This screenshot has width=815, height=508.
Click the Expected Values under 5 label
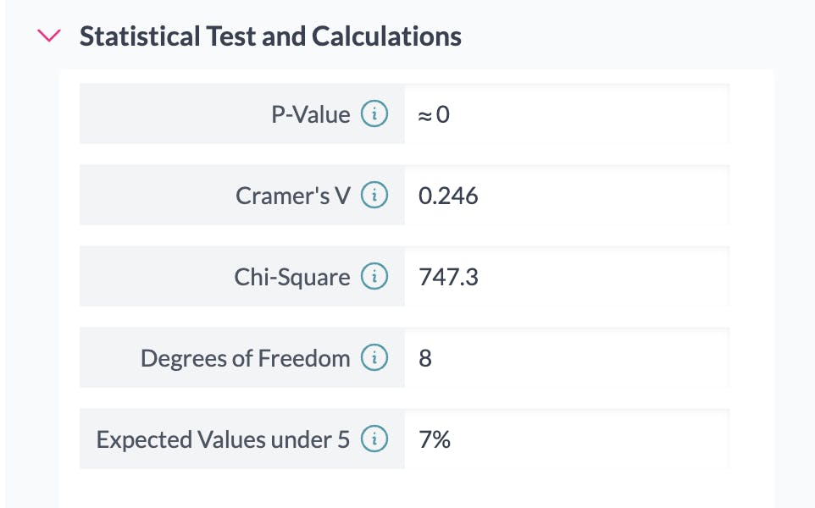click(222, 439)
